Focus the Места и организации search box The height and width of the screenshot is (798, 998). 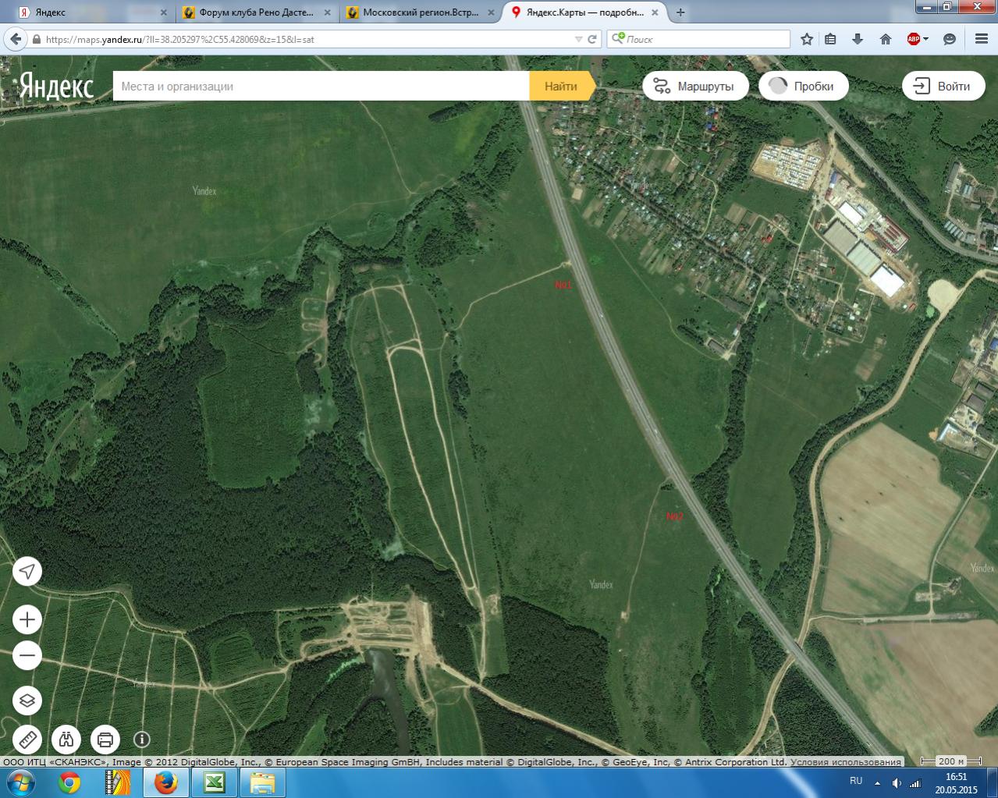[x=321, y=87]
